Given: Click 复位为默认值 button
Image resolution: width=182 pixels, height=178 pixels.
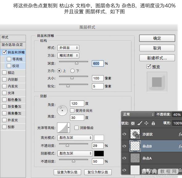Looking at the screenshot, I should 98,172.
